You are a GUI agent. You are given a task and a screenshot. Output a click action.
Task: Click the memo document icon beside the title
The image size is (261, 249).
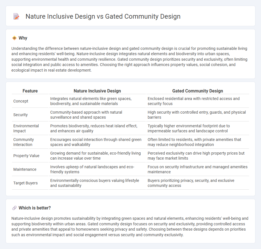tap(16, 16)
